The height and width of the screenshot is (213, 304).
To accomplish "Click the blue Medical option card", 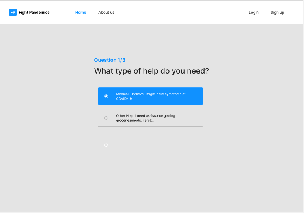I will coord(151,96).
